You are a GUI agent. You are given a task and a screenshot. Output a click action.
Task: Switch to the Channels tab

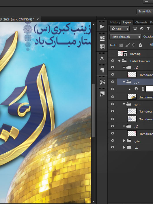coord(141,23)
